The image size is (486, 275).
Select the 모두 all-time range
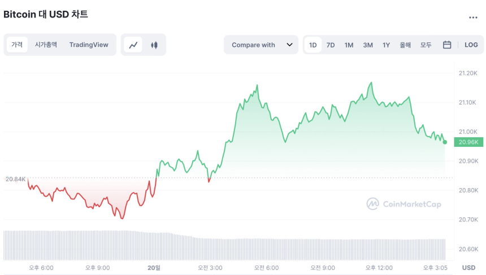[x=426, y=45]
